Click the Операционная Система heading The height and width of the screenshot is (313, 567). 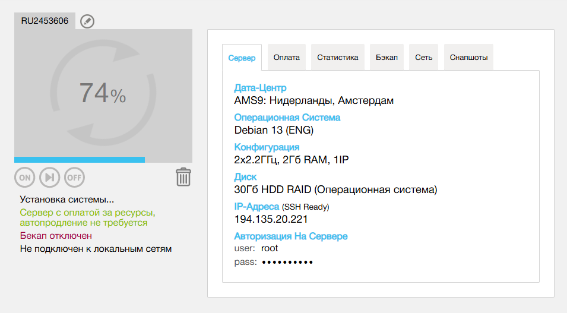[x=287, y=117]
